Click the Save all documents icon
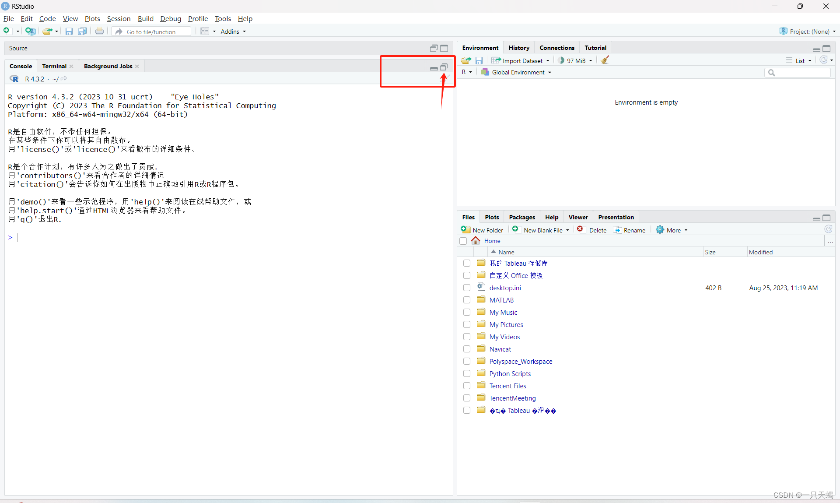This screenshot has height=503, width=840. pyautogui.click(x=82, y=31)
